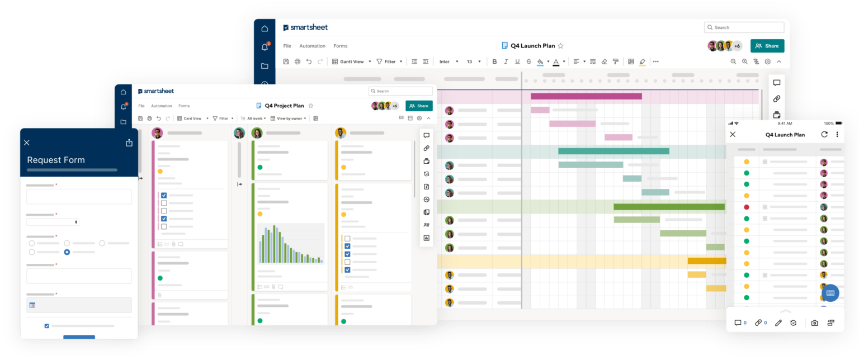Open Conversations panel in the right rail
Viewport: 859px width, 356px height.
click(776, 82)
